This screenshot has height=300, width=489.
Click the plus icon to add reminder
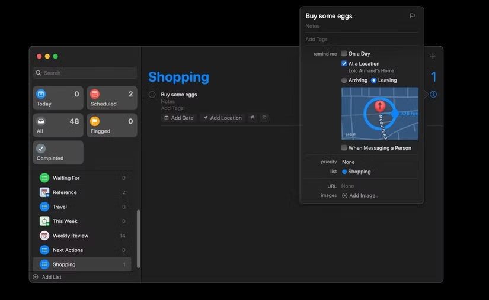click(433, 56)
